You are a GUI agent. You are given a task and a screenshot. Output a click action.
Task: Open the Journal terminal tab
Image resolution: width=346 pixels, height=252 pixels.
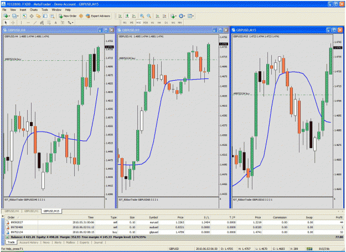98,242
